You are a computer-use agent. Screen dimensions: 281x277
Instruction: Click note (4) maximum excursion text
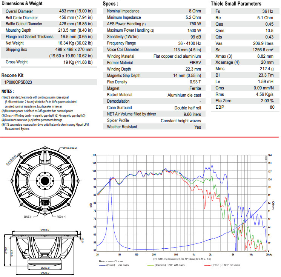(x=32, y=120)
